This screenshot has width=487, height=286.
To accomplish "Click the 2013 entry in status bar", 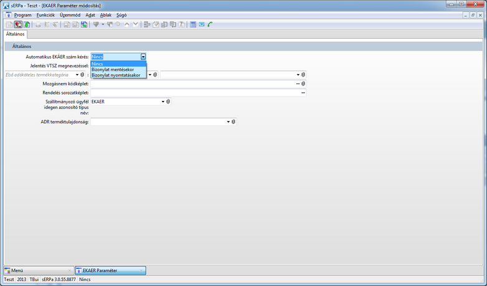I will [22, 280].
